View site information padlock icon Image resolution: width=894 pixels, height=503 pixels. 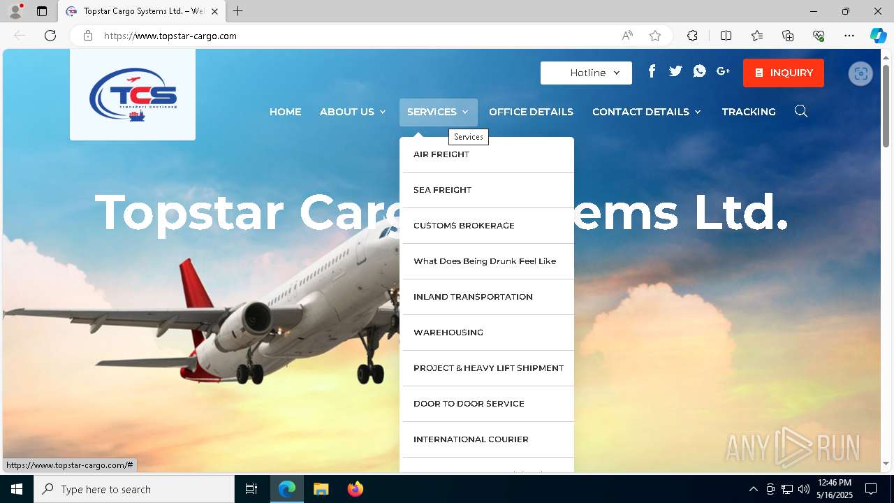click(x=87, y=36)
